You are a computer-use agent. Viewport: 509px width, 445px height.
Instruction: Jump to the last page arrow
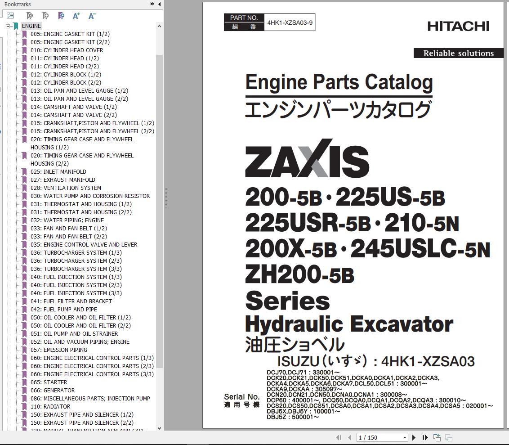[x=425, y=437]
